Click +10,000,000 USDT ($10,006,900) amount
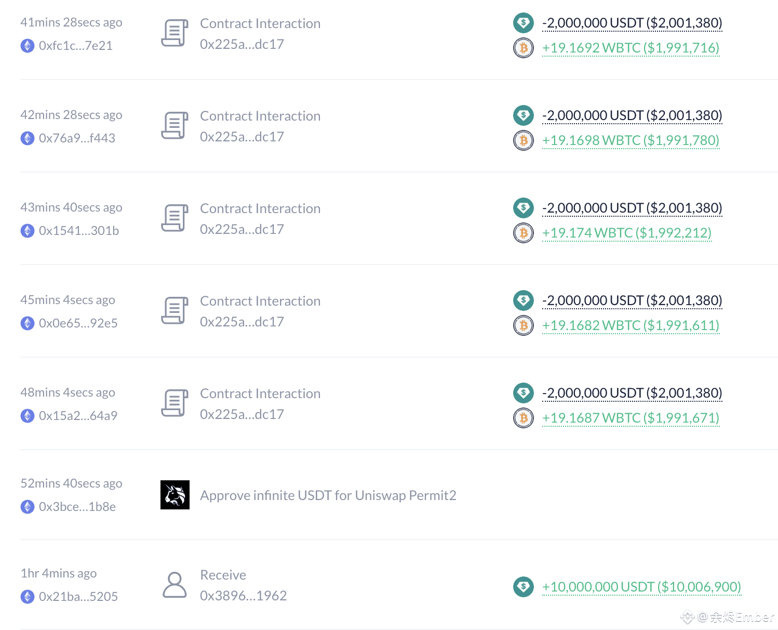This screenshot has width=778, height=630. (x=641, y=587)
